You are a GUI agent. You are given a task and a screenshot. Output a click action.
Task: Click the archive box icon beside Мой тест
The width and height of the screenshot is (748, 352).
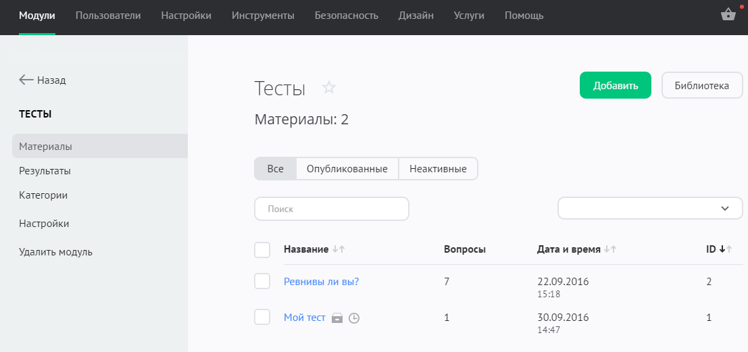click(337, 318)
